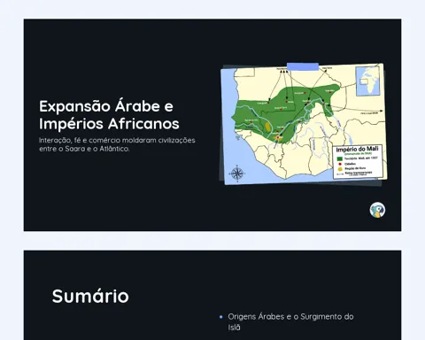This screenshot has height=340, width=425.
Task: Click the Império do Mali legend title
Action: [x=357, y=150]
